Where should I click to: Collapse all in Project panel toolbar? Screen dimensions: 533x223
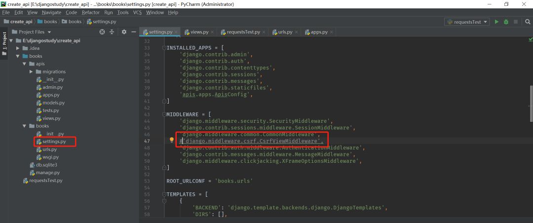[112, 32]
